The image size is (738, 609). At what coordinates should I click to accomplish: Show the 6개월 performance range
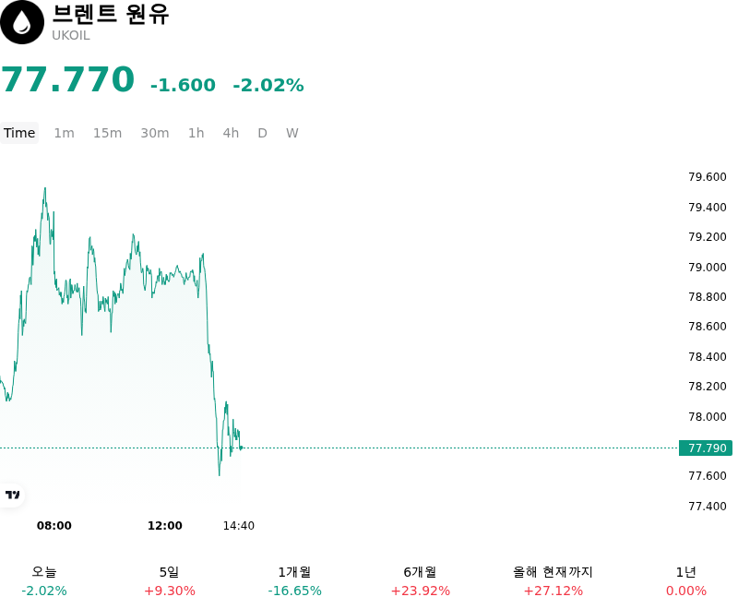421,580
